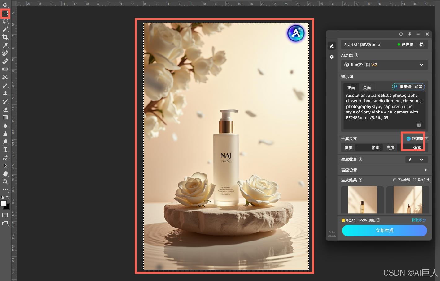Show info for 生成数量
440x281 pixels.
[360, 159]
